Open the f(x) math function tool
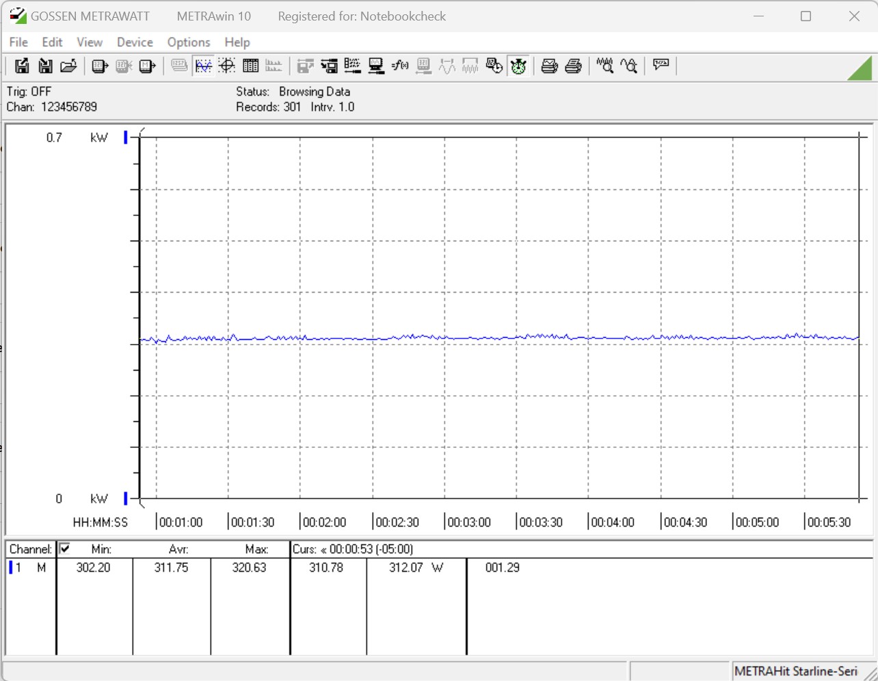 [x=400, y=66]
